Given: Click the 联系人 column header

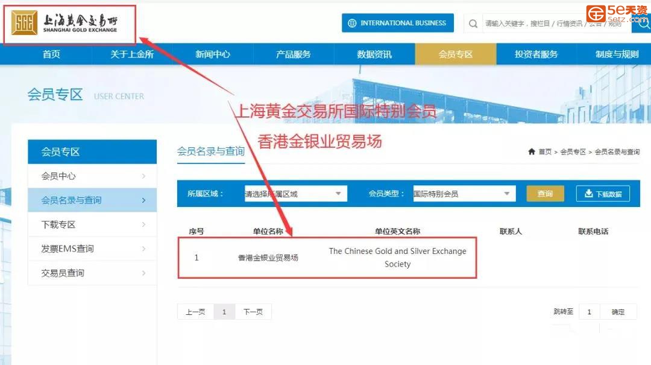Looking at the screenshot, I should (x=511, y=232).
